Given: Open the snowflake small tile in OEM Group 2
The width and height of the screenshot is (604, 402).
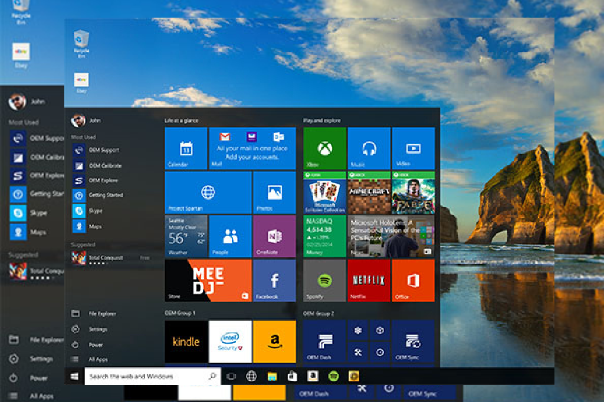Looking at the screenshot, I should coord(358,330).
